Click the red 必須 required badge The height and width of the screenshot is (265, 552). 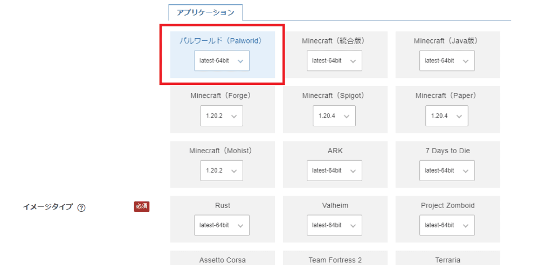coord(142,207)
